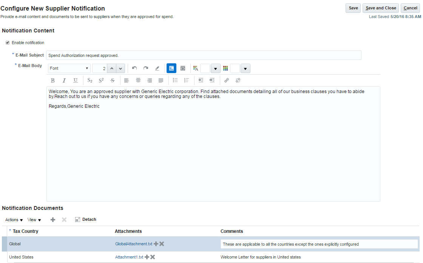Open the Font dropdown
This screenshot has height=263, width=423.
click(x=69, y=68)
